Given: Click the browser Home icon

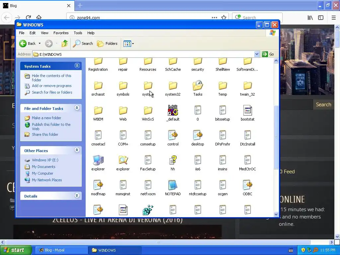Looking at the screenshot, I should click(39, 18).
